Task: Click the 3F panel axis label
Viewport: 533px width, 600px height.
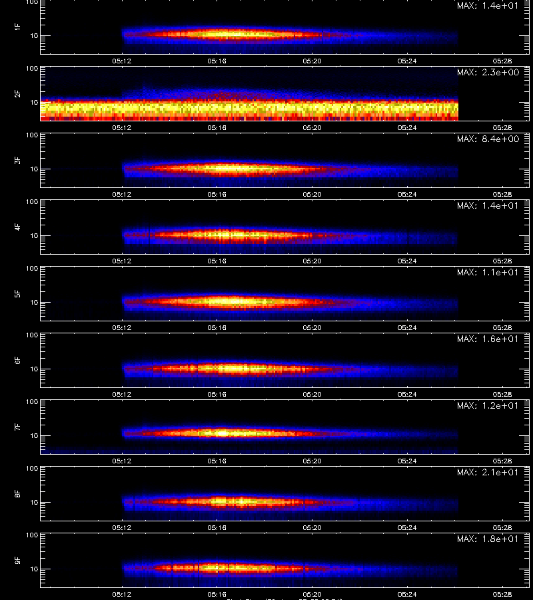Action: coord(17,160)
